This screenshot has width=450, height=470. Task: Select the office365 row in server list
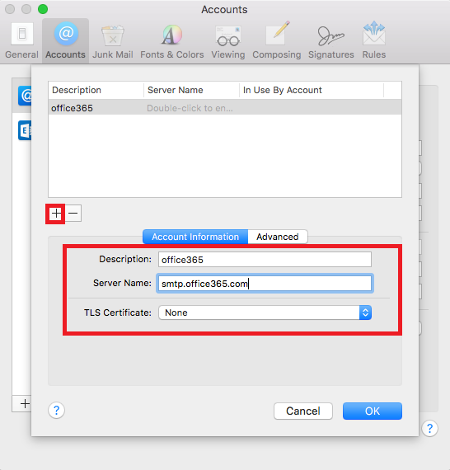[225, 108]
